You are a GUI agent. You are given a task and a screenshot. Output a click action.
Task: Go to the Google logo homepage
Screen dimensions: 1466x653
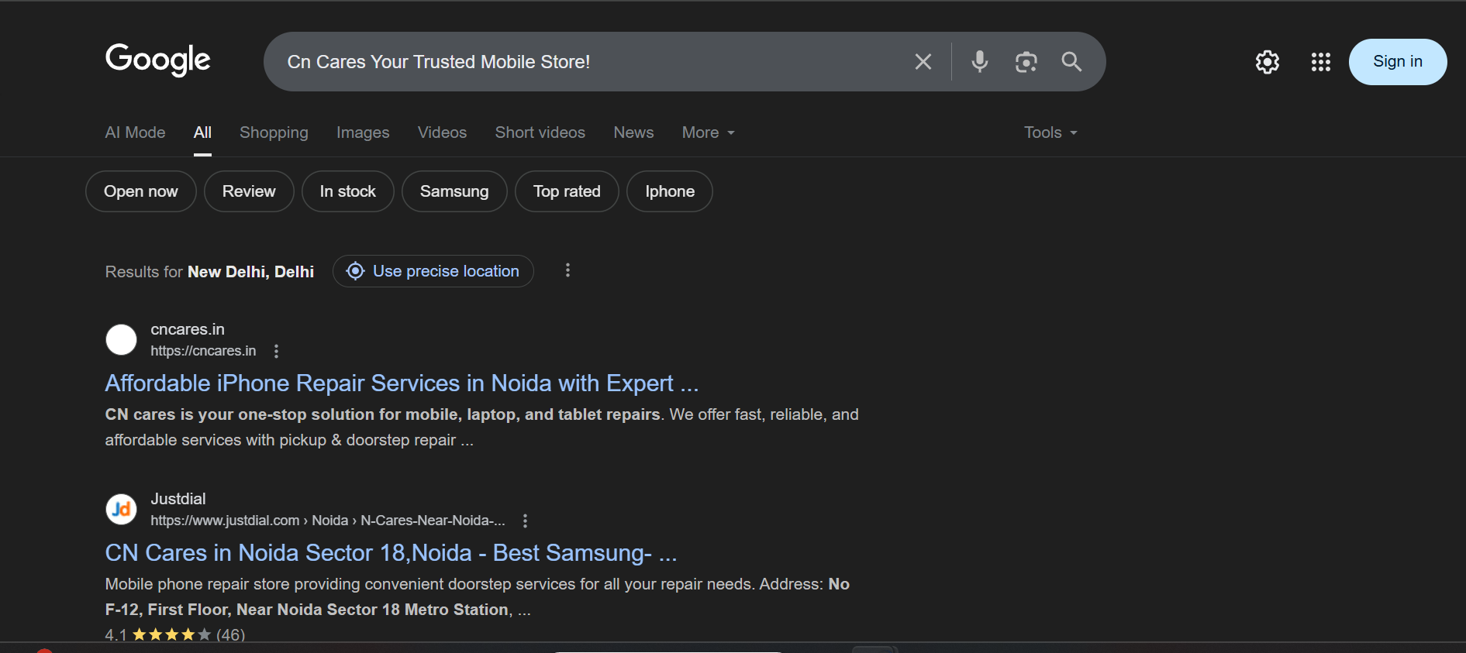[x=157, y=60]
